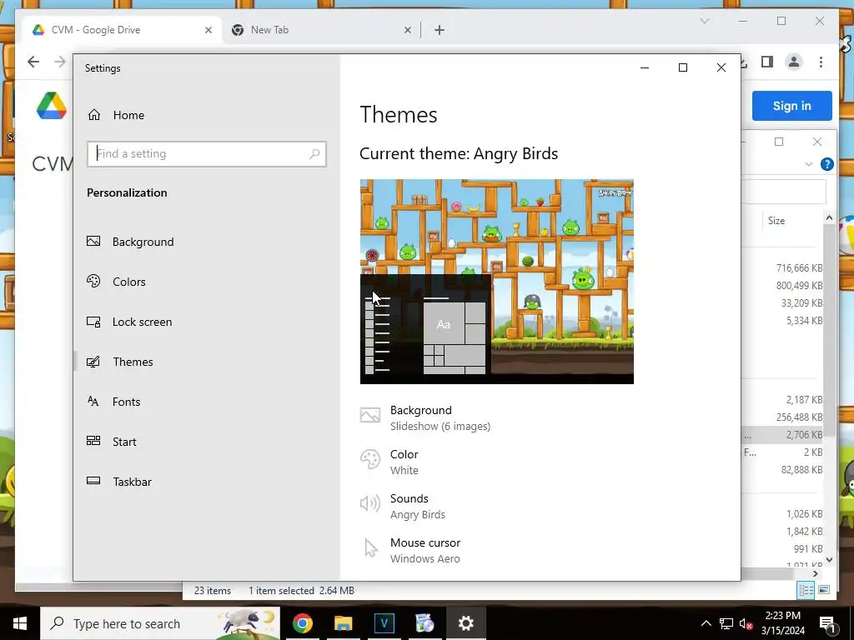Viewport: 854px width, 640px height.
Task: Click the taskbar search box
Action: point(160,623)
